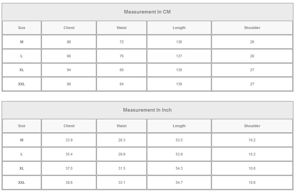Image resolution: width=296 pixels, height=193 pixels.
Task: Click the chest value 86 for size M
Action: [69, 42]
